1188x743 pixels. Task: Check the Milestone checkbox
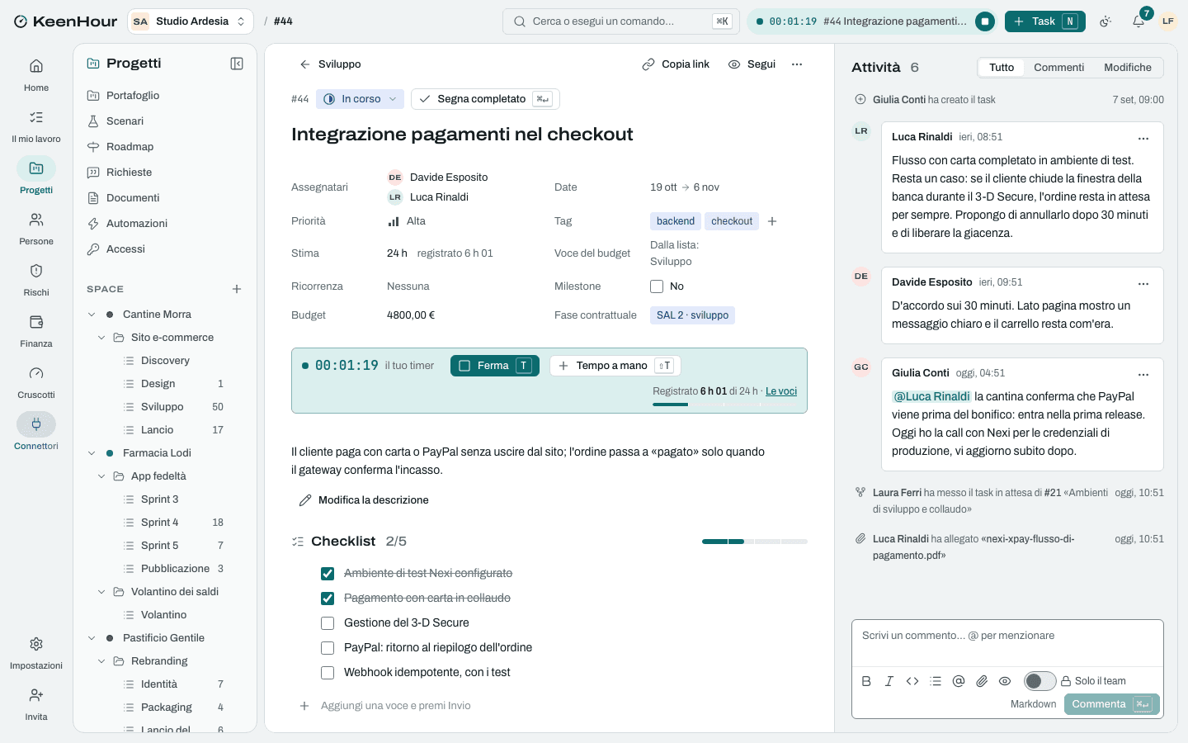657,286
